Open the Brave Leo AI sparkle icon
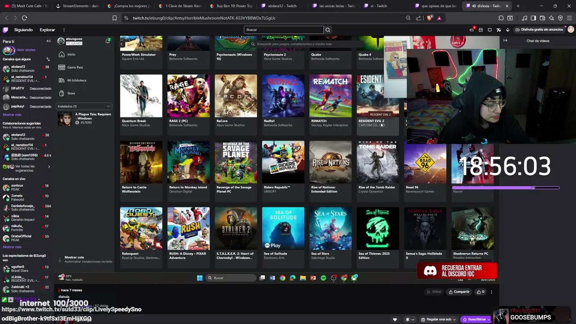This screenshot has height=324, width=576. (551, 18)
